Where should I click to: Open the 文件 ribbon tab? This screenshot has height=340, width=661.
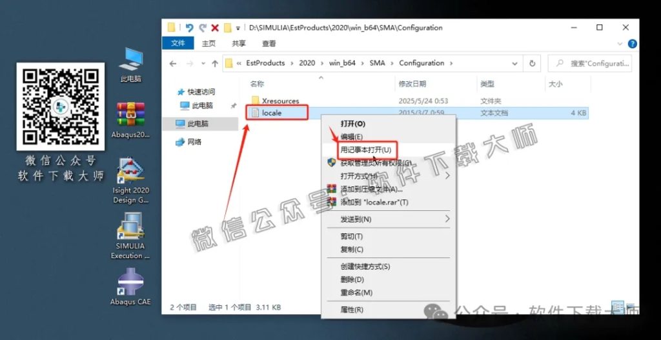coord(178,43)
